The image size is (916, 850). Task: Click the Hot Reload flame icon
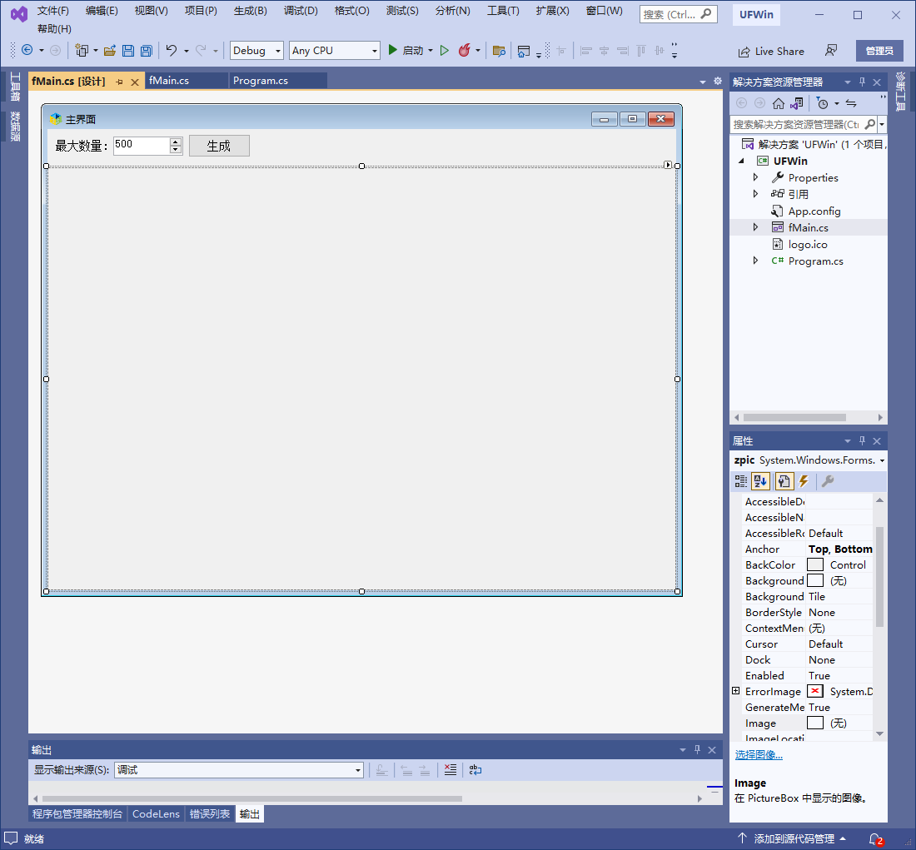465,50
